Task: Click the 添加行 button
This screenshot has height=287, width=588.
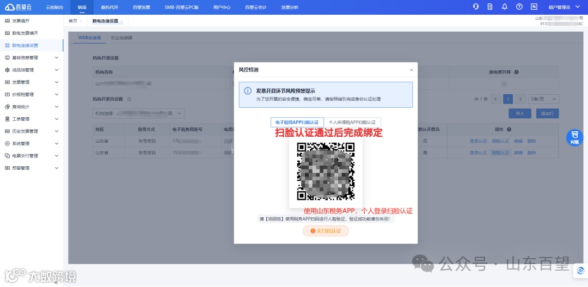Action: (x=548, y=113)
